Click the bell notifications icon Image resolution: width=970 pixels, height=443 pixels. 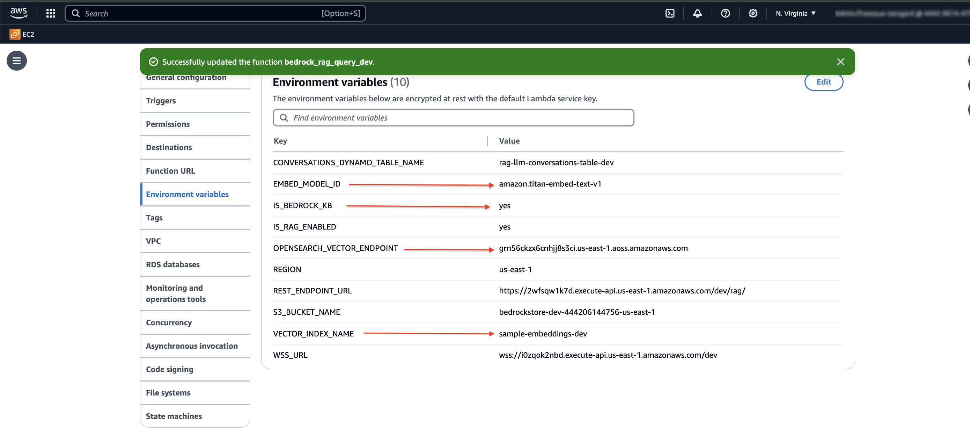point(697,12)
